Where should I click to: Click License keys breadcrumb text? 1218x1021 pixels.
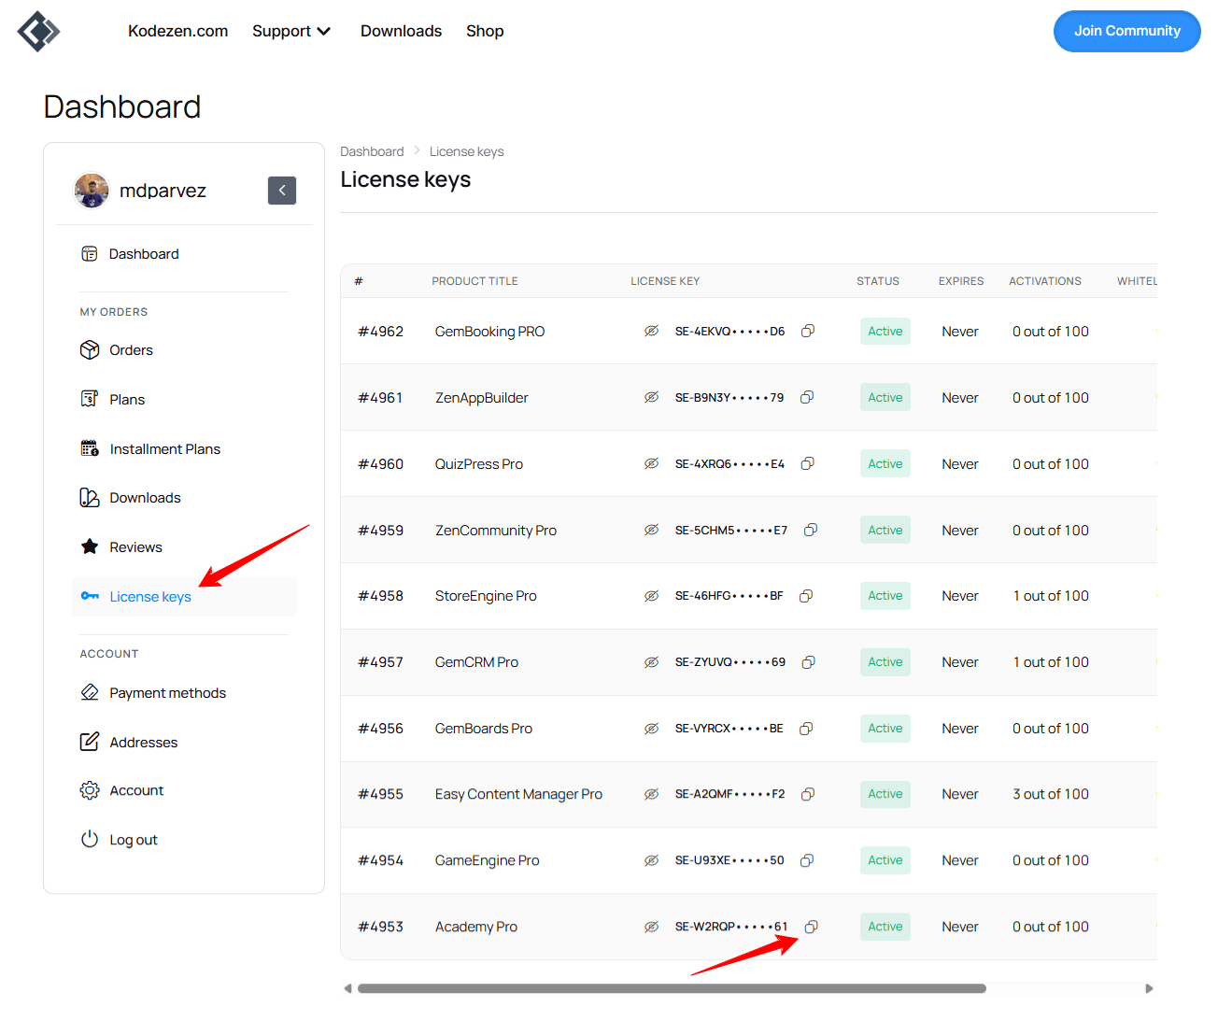pos(467,151)
